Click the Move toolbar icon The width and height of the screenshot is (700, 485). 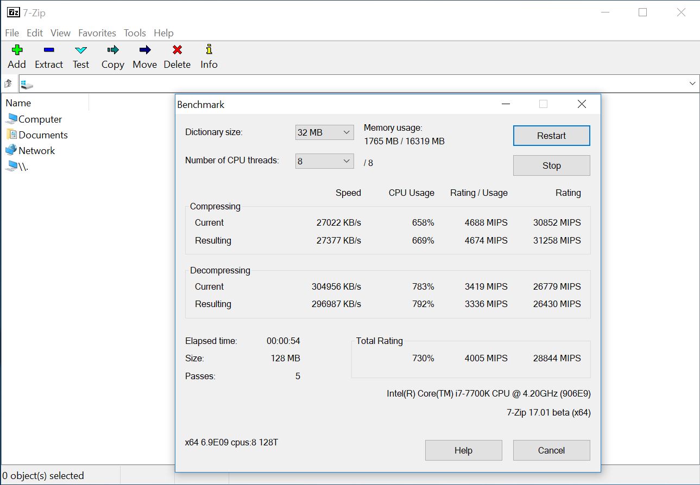144,50
